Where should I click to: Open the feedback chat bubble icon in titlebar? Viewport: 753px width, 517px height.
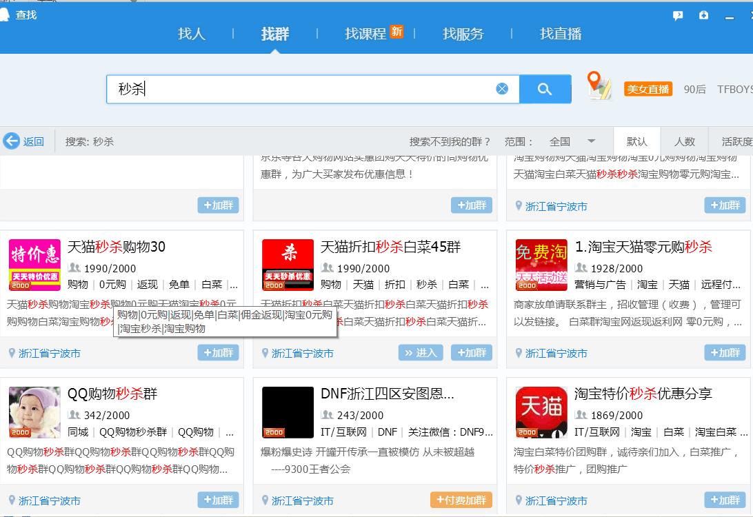(x=679, y=14)
